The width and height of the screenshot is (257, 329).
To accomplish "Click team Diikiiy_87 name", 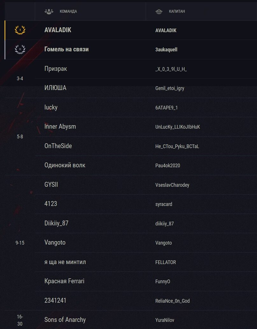I will coord(56,223).
